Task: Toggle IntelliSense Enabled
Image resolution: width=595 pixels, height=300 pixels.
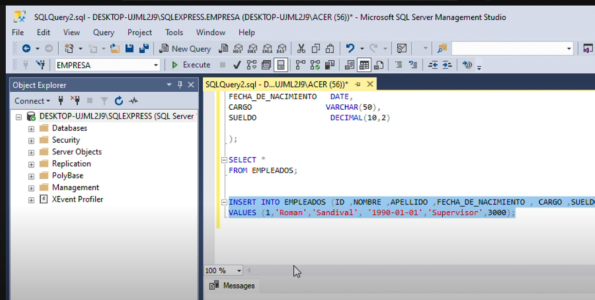Action: (281, 65)
